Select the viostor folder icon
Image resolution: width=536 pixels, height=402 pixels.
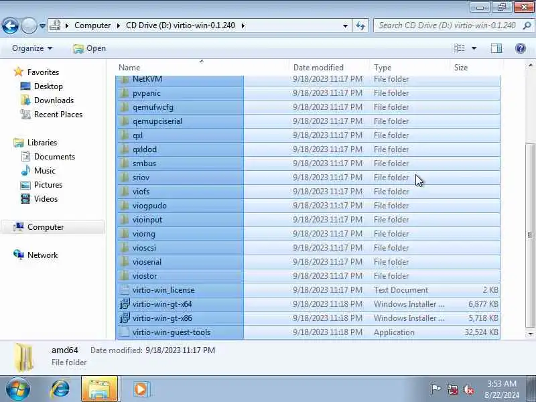click(x=125, y=276)
